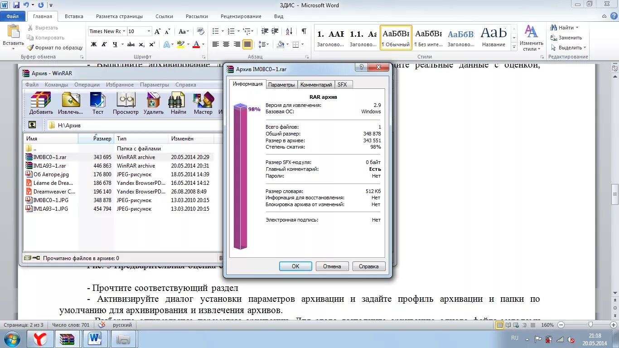This screenshot has height=348, width=619.
Task: Apply bold (Ж) formatting in Word
Action: coord(94,44)
